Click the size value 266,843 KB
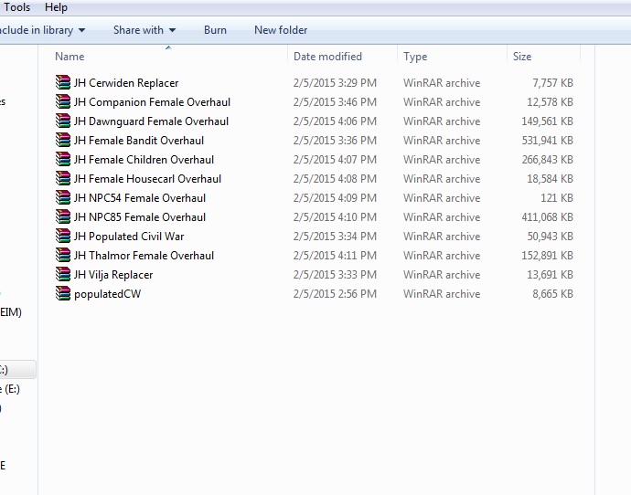The image size is (631, 495). tap(547, 160)
